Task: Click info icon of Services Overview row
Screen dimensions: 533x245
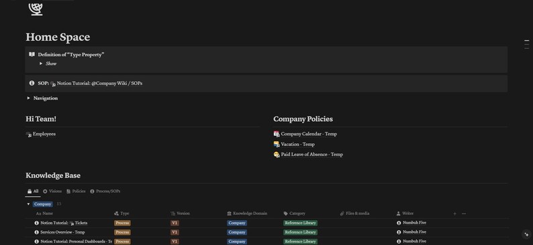Action: click(x=37, y=232)
